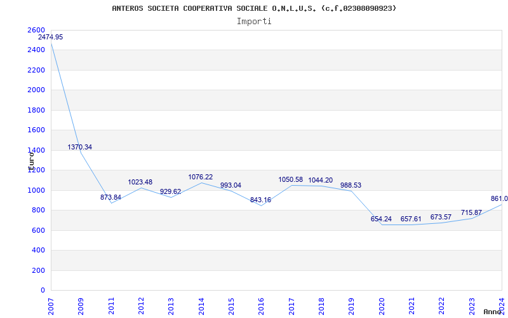
Task: Click the chart title ANTEROS SOCIETA COOPERATIVA SOCIALE
Action: tap(254, 8)
